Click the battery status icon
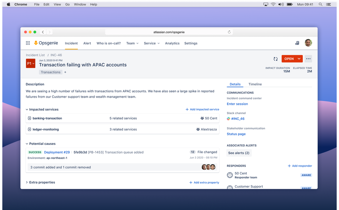This screenshot has width=339, height=210. (290, 4)
